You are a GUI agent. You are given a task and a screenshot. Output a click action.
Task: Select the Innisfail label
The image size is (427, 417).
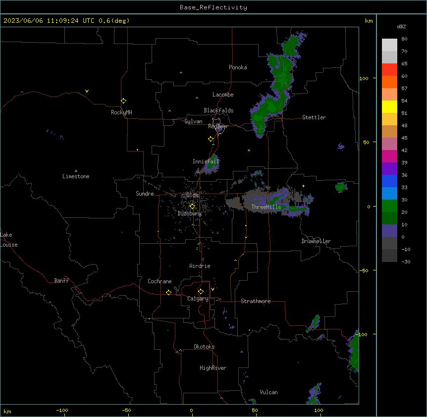click(x=206, y=161)
